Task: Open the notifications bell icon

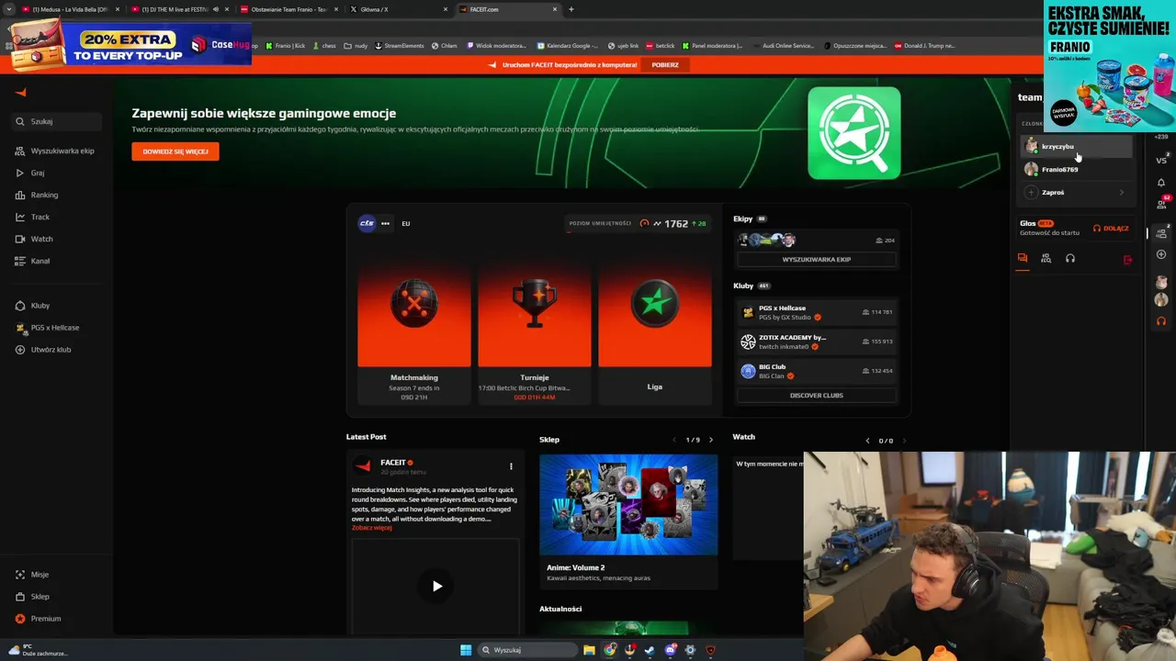Action: coord(1161,183)
